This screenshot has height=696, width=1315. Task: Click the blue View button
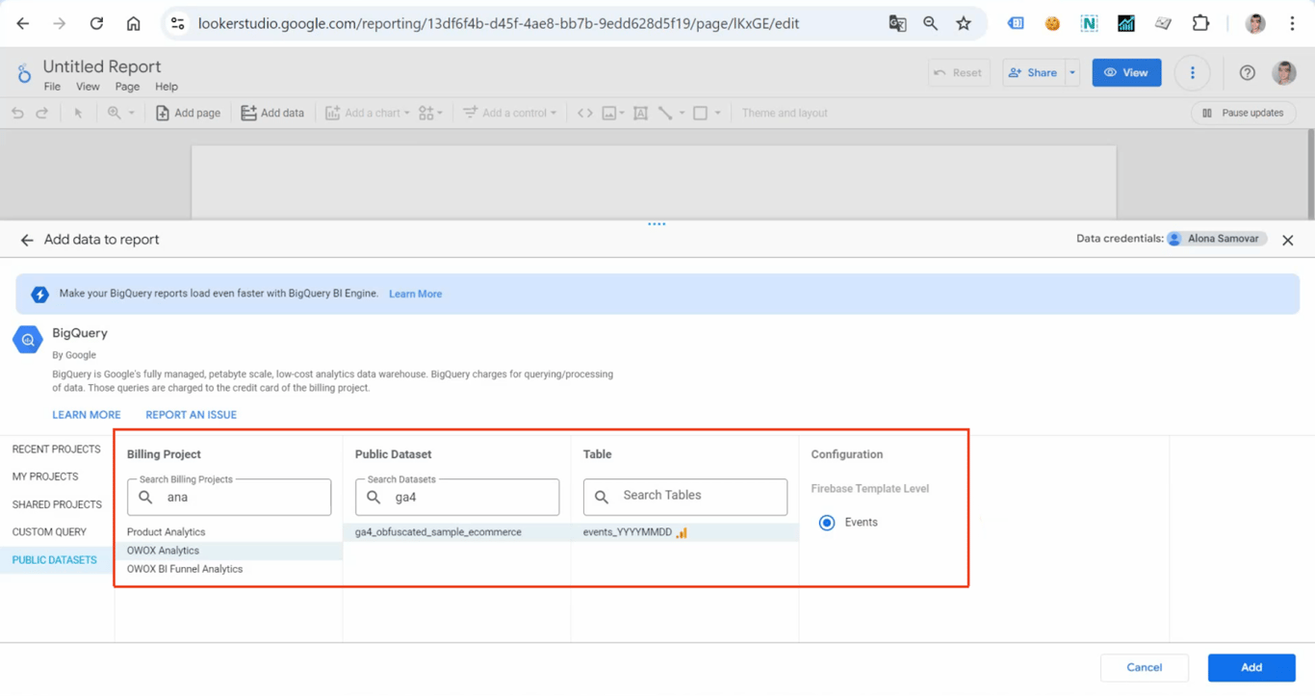click(1126, 73)
